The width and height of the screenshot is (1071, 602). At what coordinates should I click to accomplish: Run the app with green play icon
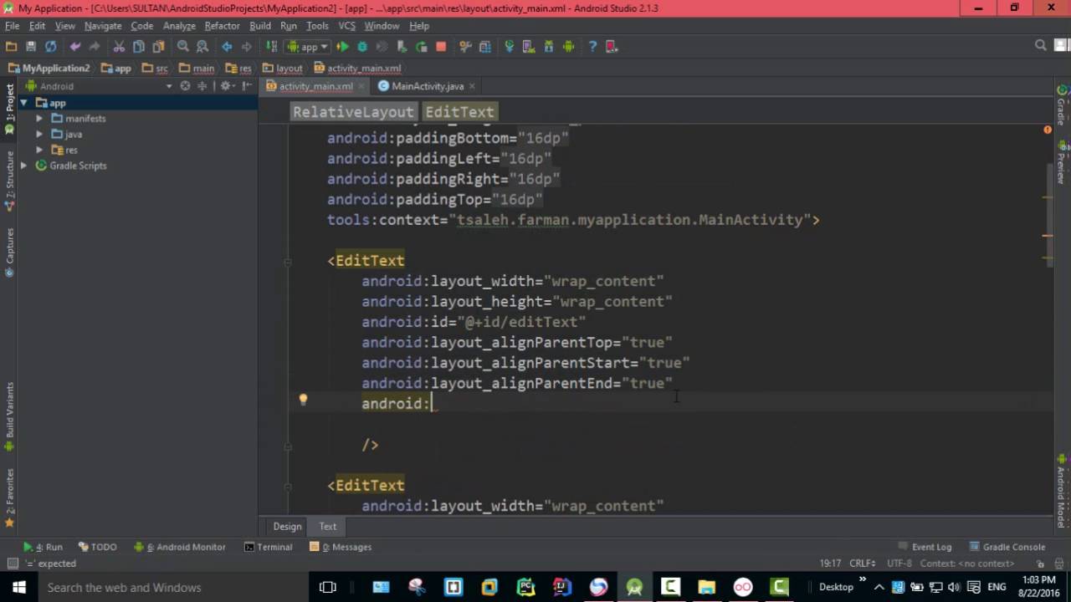coord(342,47)
